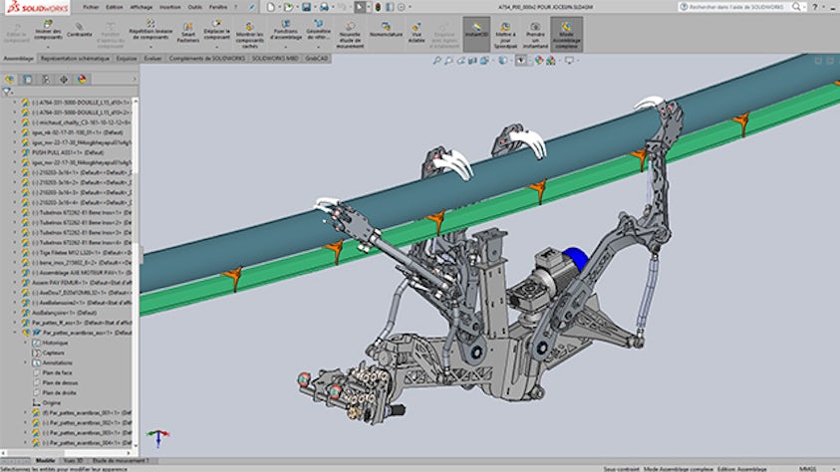This screenshot has width=840, height=472.
Task: Open DisplayManager appearance tab icon
Action: (x=82, y=80)
